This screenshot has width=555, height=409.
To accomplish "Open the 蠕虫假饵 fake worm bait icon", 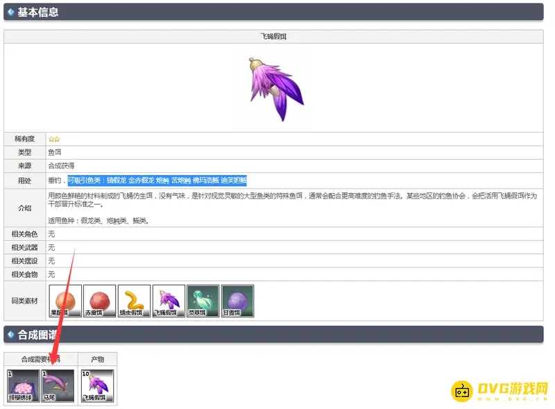I will [134, 301].
